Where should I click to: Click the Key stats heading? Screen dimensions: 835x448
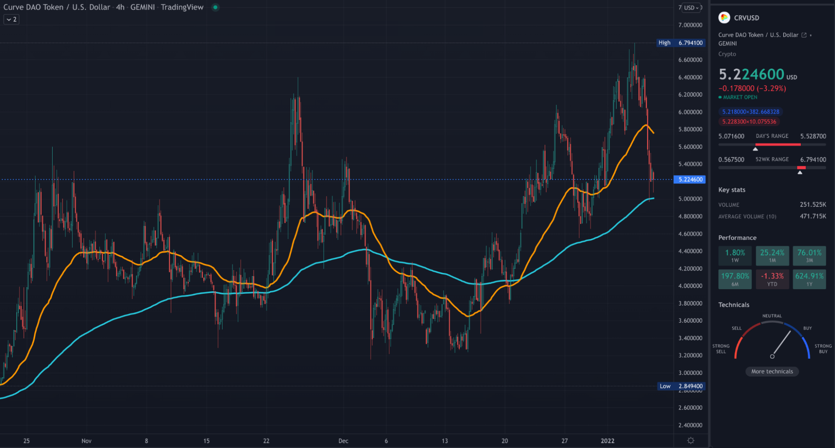coord(731,190)
